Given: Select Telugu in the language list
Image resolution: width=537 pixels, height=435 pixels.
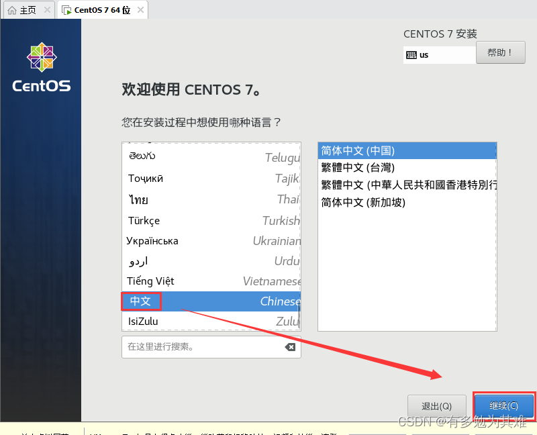Looking at the screenshot, I should (x=211, y=157).
